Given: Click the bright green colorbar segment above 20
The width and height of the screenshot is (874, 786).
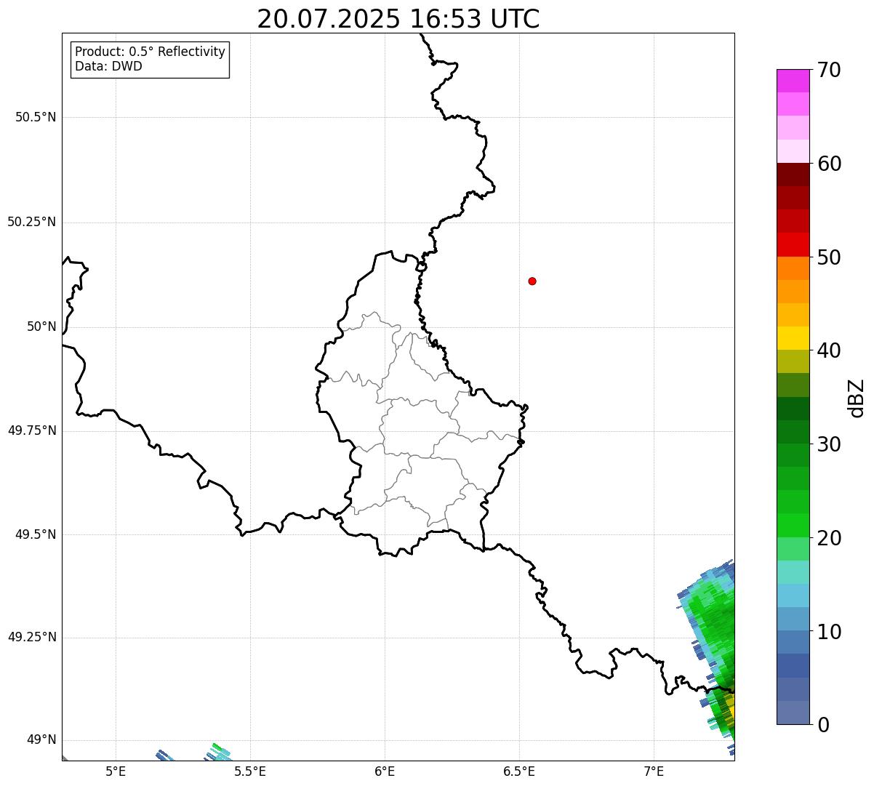Looking at the screenshot, I should [x=793, y=525].
